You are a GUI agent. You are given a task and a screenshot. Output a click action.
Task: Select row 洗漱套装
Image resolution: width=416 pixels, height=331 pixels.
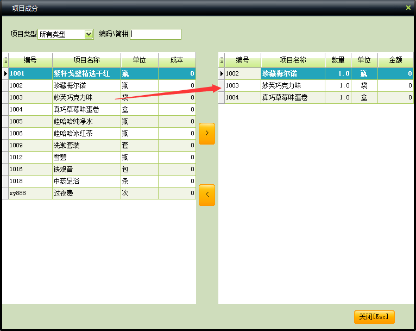pos(99,145)
